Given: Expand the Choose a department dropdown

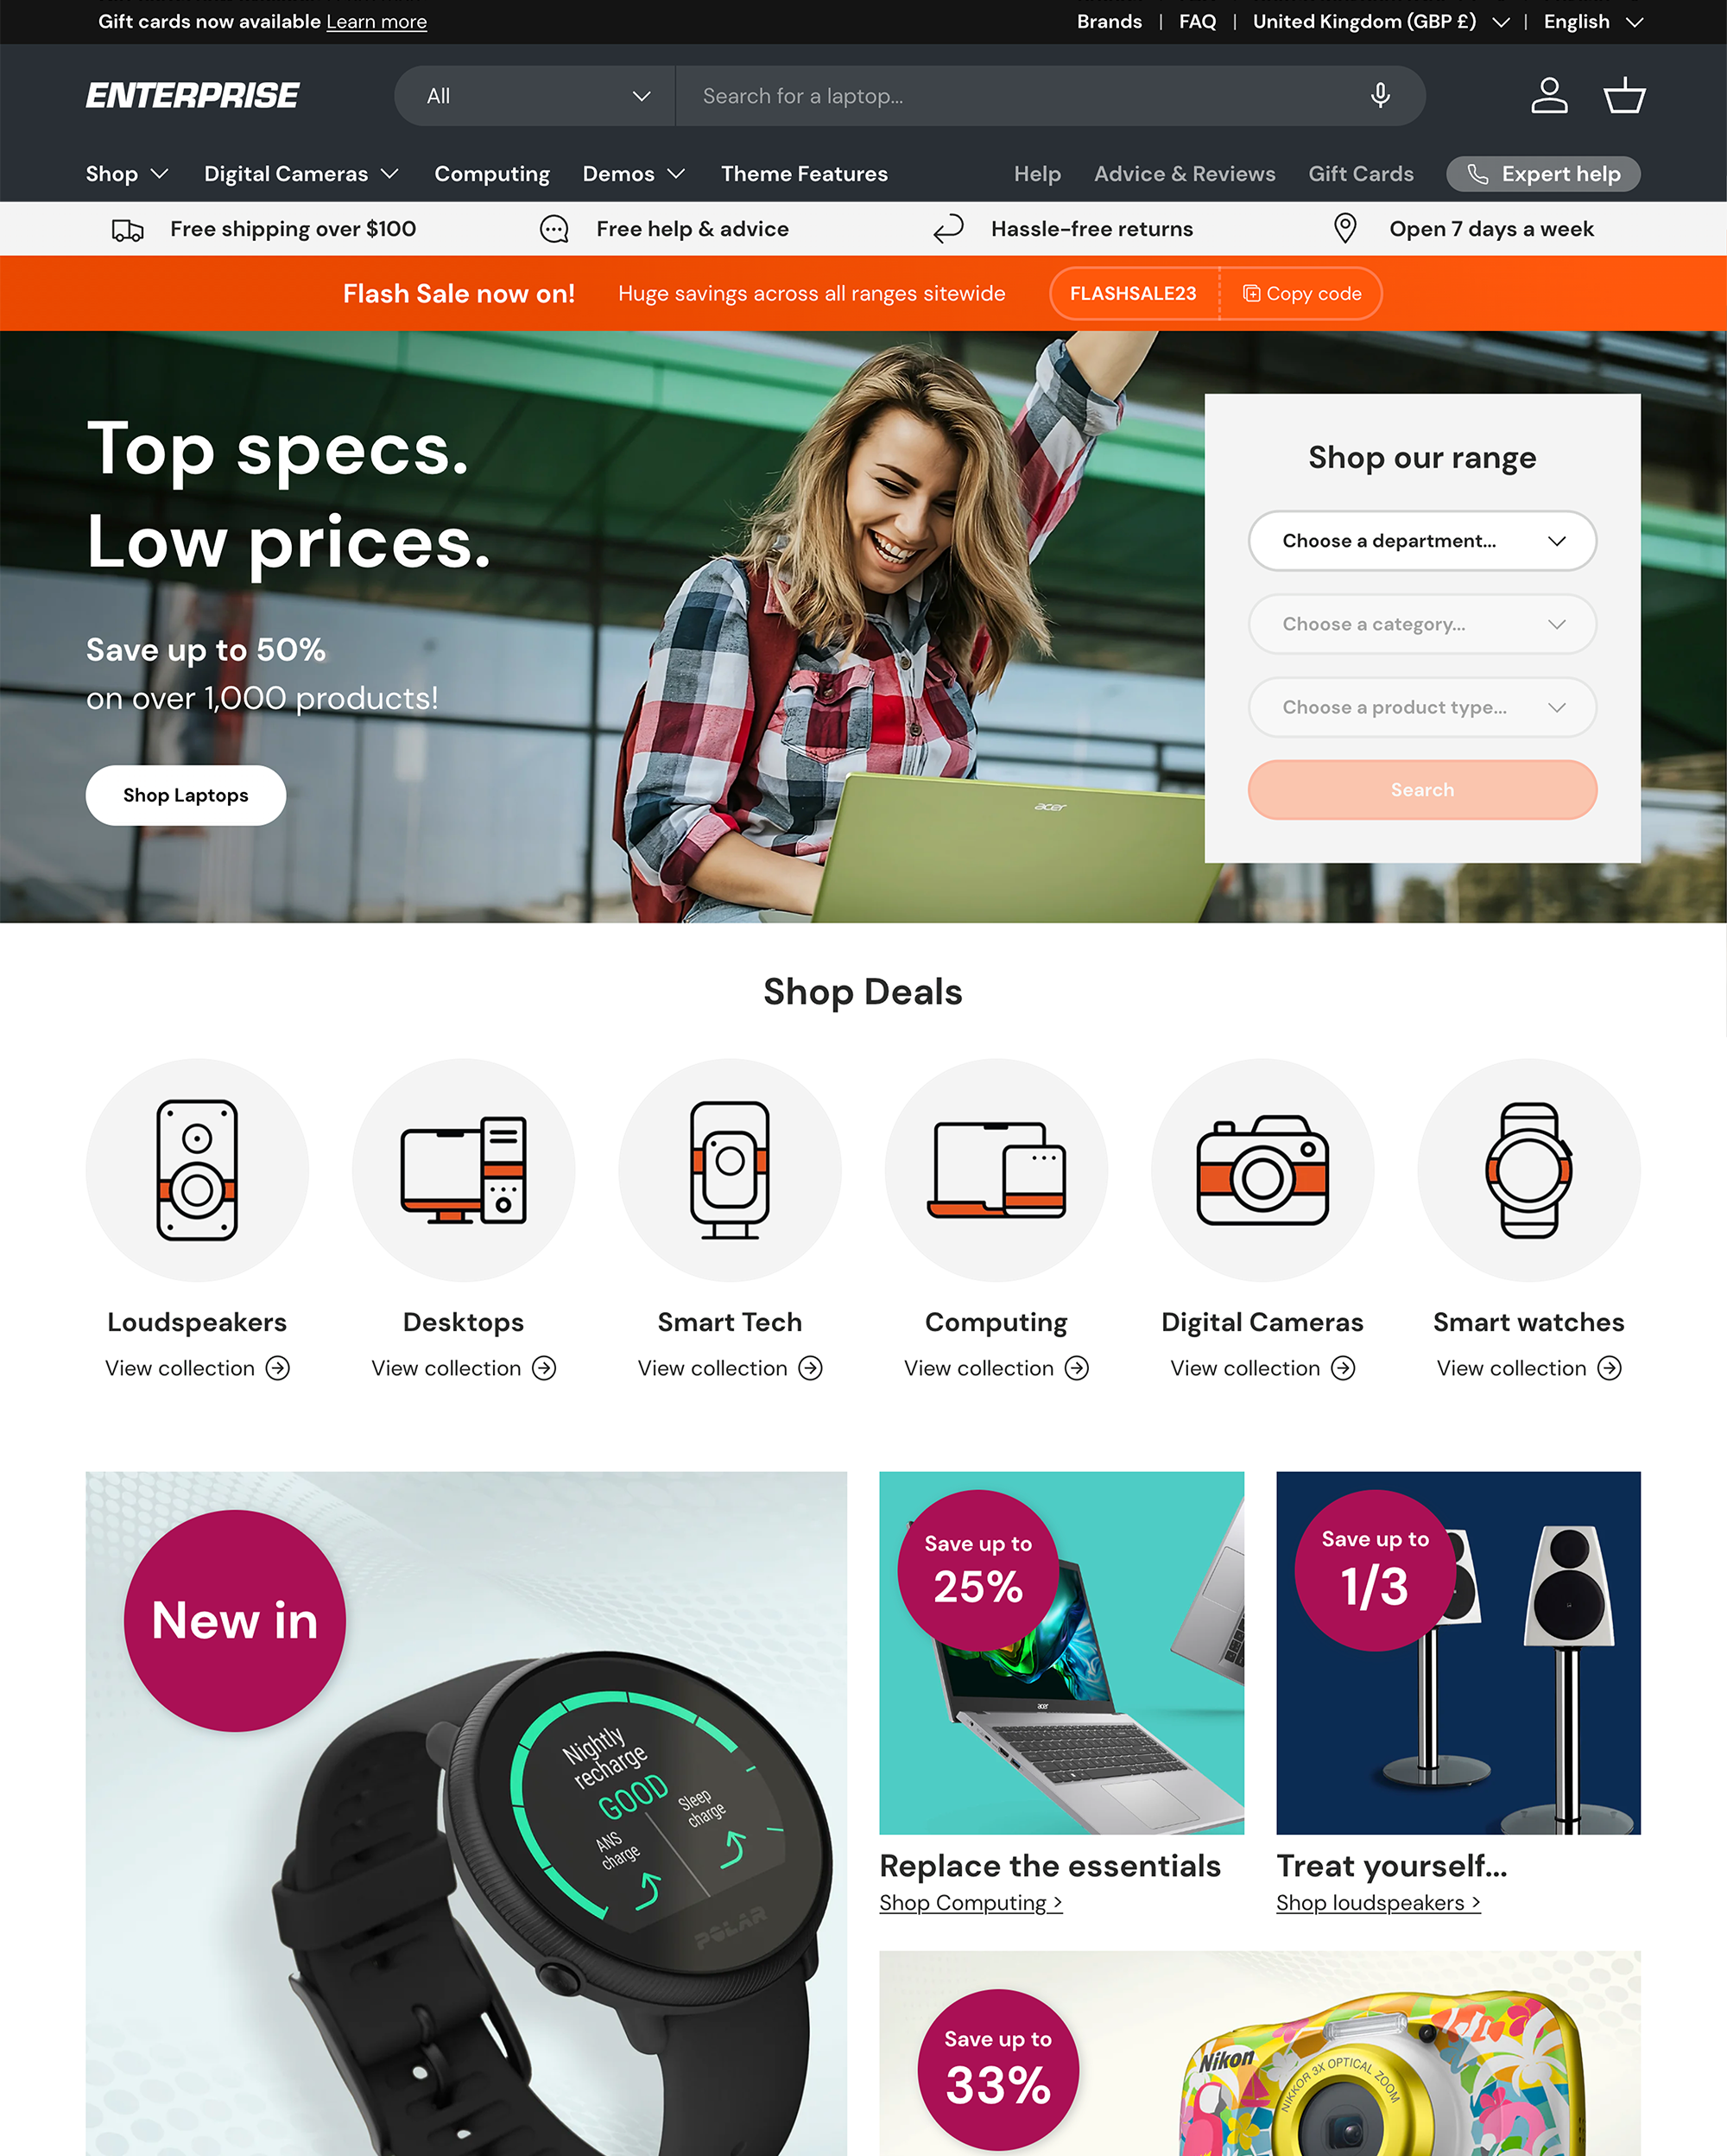Looking at the screenshot, I should tap(1422, 542).
